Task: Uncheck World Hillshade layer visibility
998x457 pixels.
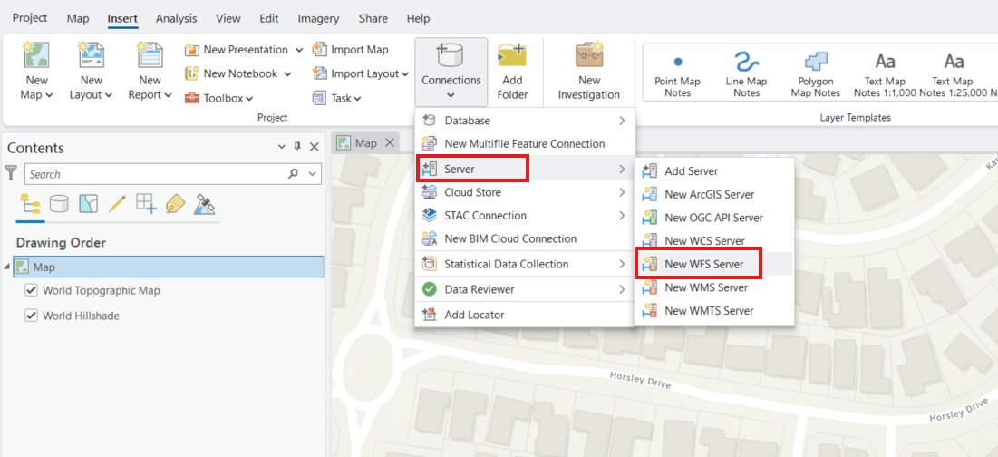Action: pyautogui.click(x=31, y=316)
